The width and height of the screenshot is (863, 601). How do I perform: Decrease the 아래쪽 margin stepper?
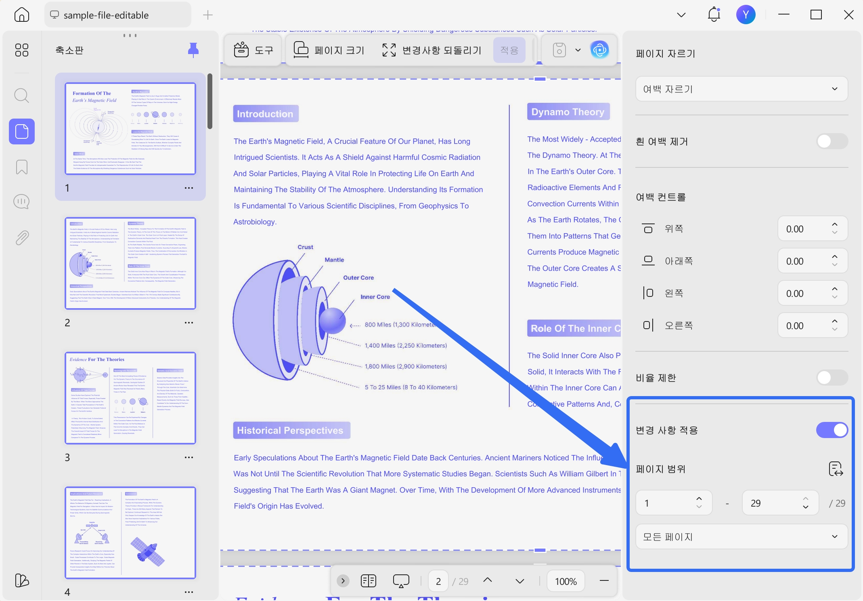coord(835,265)
